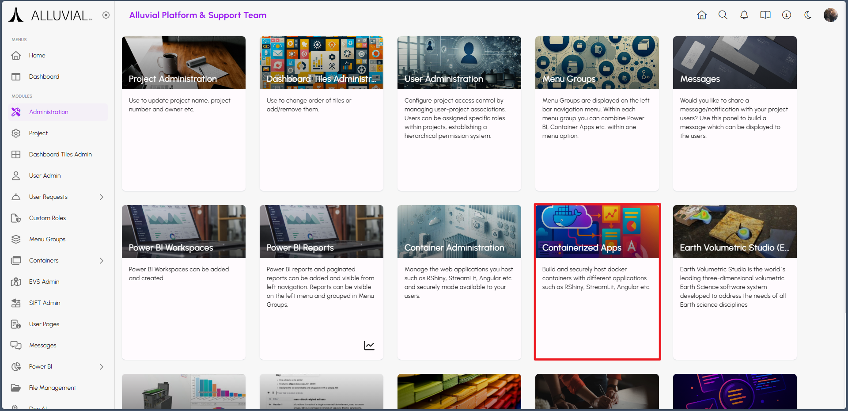Expand the Power BI submenu
Screen dimensions: 848x411
pos(102,367)
